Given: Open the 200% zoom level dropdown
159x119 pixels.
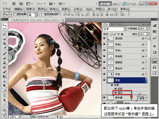Looking at the screenshot, I should point(45,4).
